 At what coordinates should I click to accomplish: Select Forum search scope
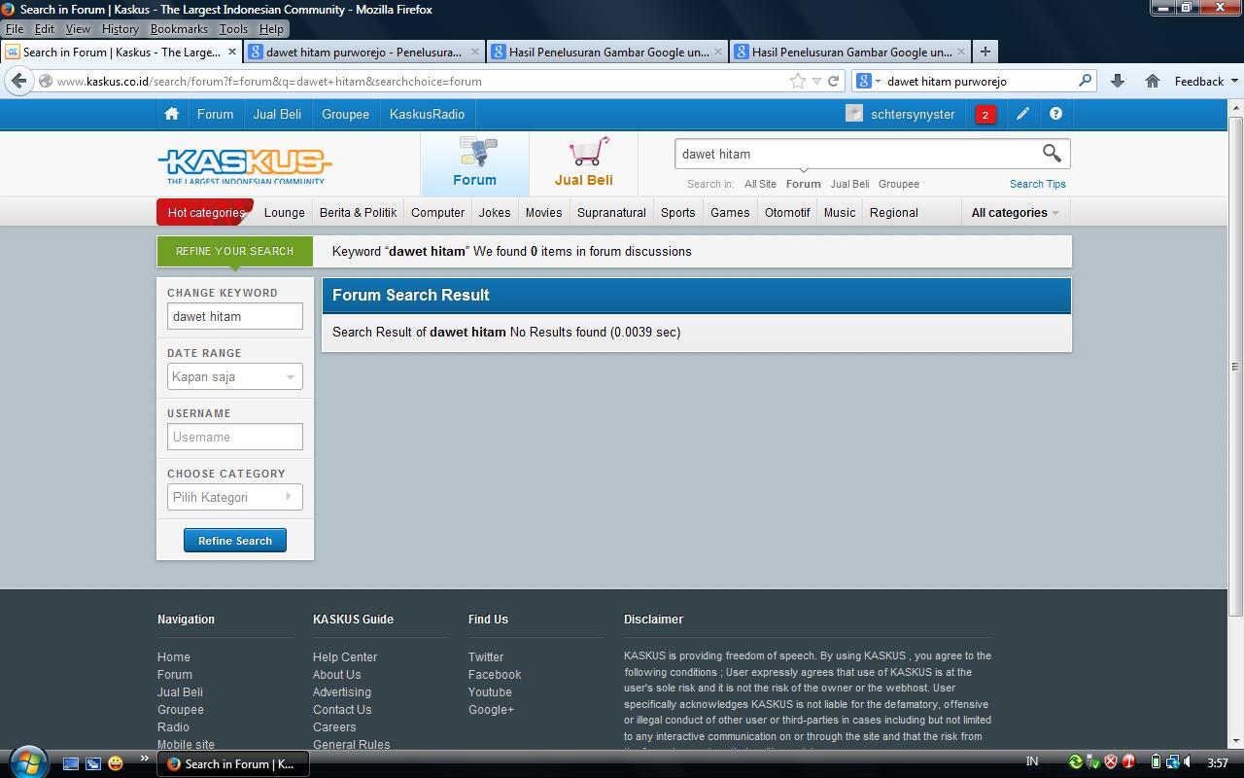803,184
